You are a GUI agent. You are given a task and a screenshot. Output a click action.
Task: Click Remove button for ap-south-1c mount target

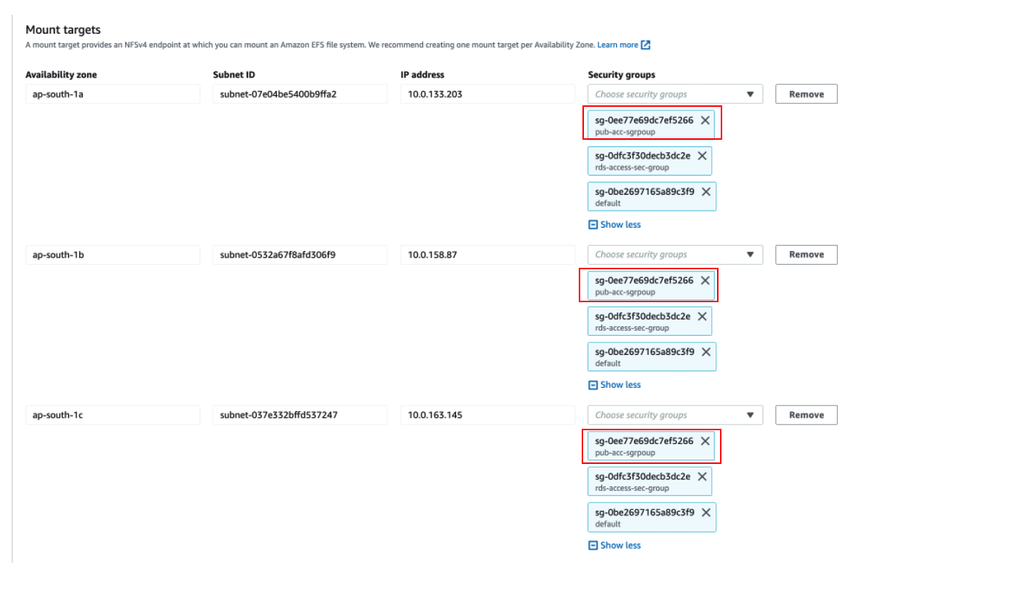[806, 415]
